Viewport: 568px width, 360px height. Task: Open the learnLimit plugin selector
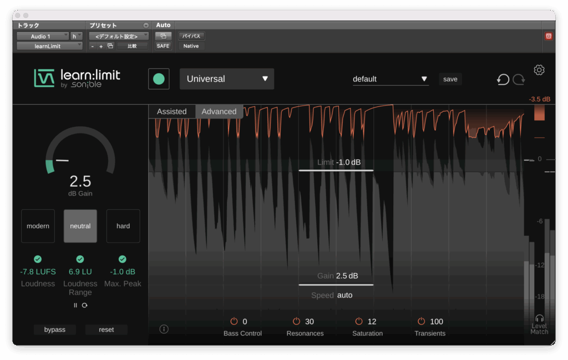click(49, 46)
